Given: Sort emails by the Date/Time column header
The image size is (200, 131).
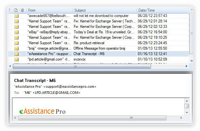Looking at the screenshot, I should pyautogui.click(x=162, y=10).
